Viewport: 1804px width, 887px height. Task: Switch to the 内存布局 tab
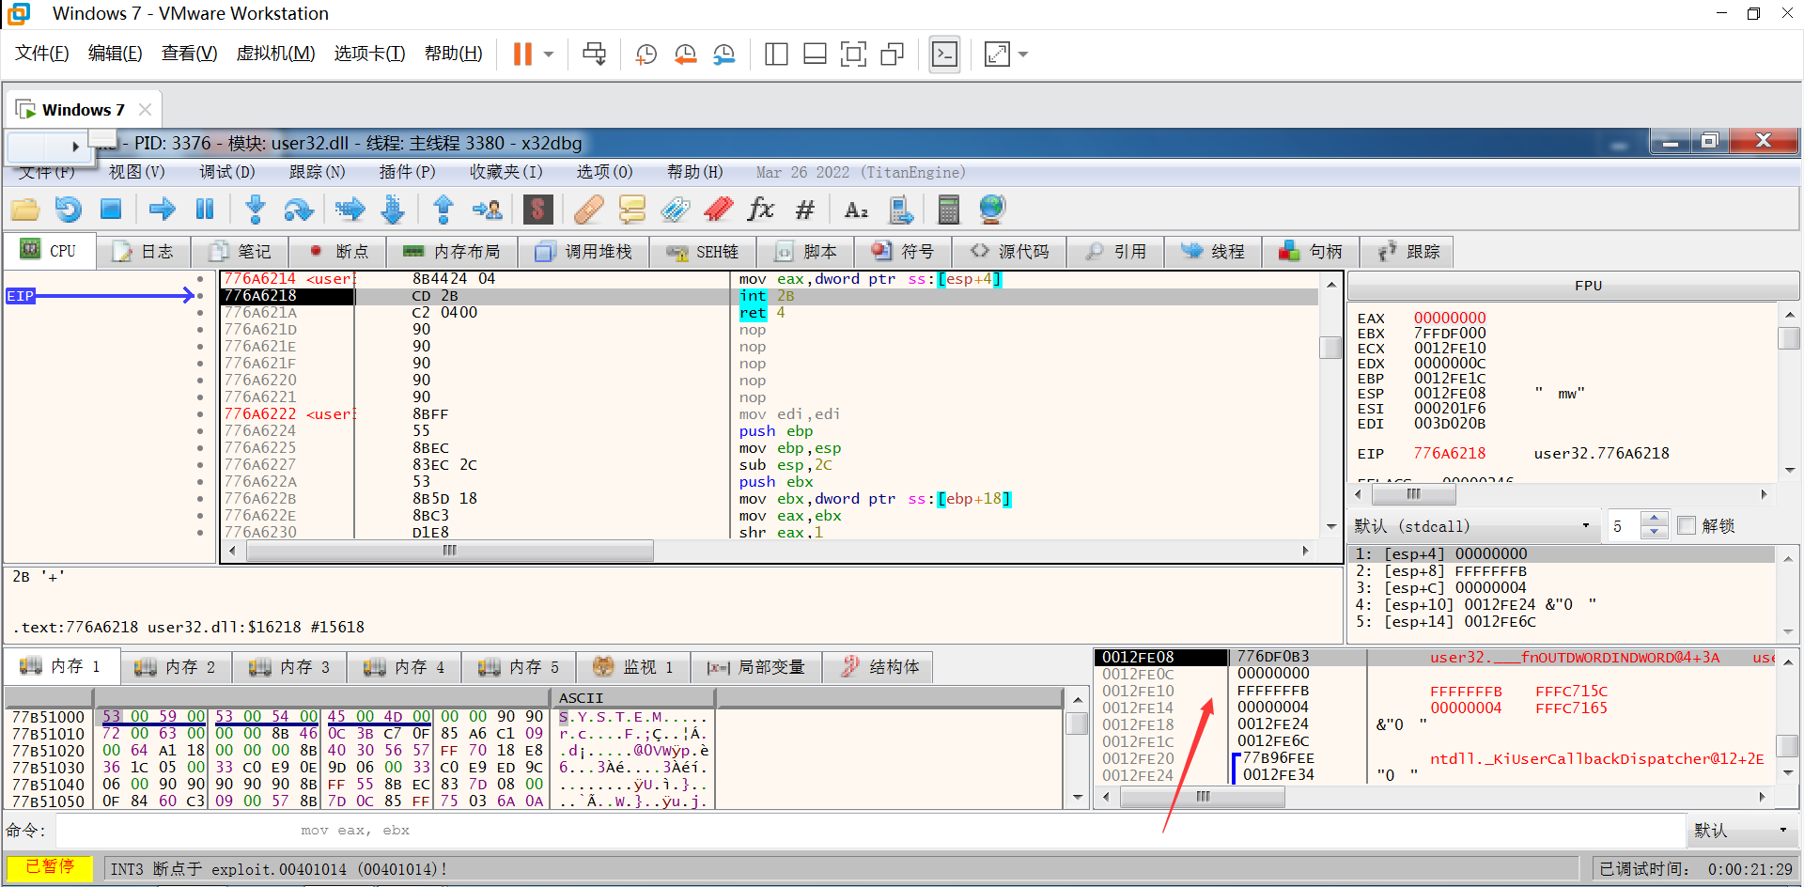(x=453, y=252)
